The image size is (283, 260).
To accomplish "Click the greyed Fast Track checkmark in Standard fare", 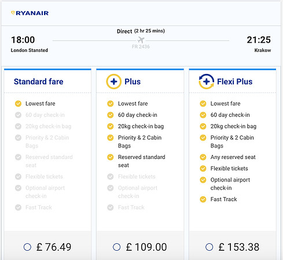I will pos(18,207).
